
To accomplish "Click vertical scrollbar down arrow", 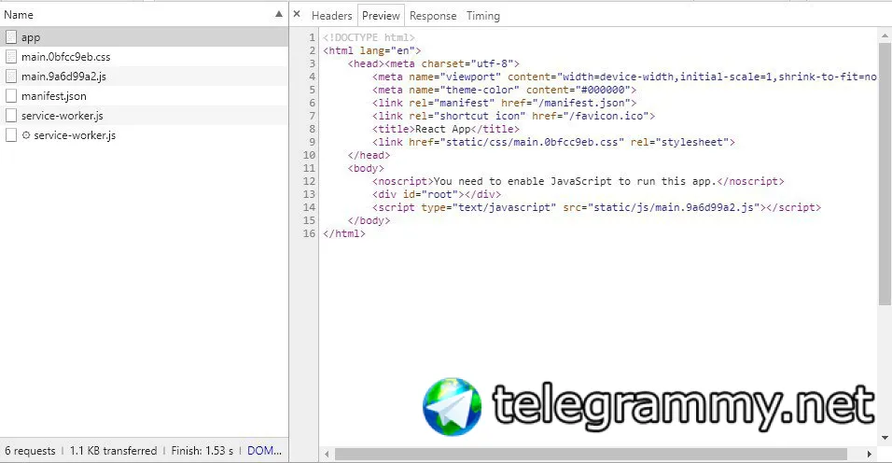I will tap(885, 438).
